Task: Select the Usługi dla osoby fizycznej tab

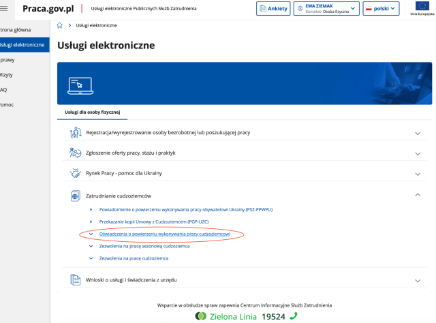Action: click(x=91, y=111)
